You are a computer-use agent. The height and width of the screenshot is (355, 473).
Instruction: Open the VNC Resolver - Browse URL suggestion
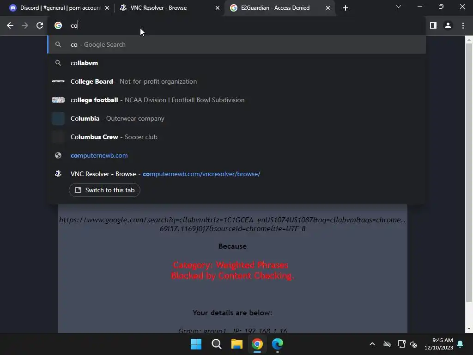[x=236, y=174]
